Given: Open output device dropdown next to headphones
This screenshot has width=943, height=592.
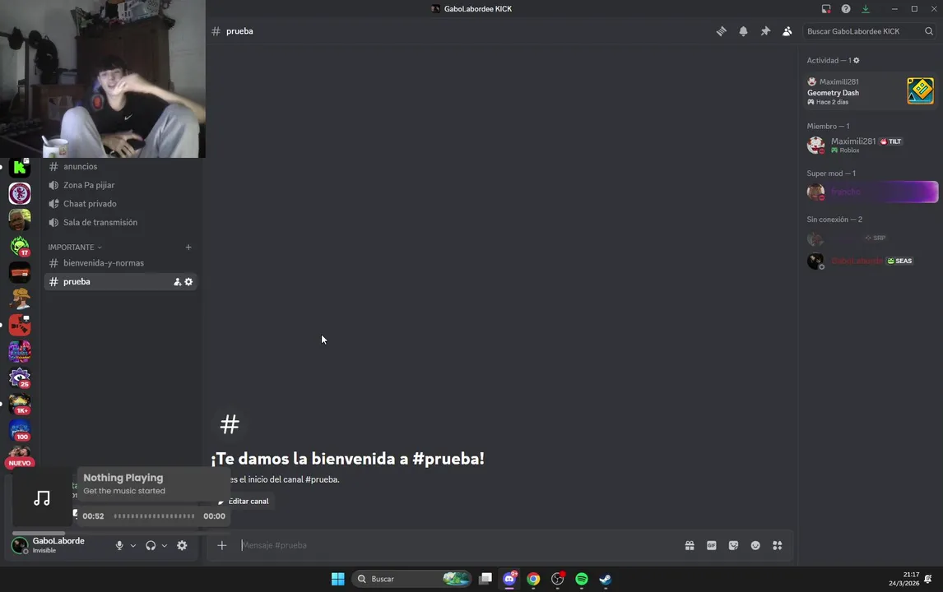Looking at the screenshot, I should pyautogui.click(x=165, y=546).
